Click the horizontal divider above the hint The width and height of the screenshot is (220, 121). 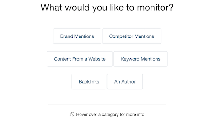[107, 105]
